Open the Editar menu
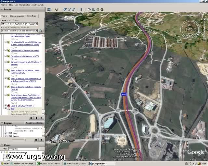The width and height of the screenshot is (208, 166). [x=11, y=5]
